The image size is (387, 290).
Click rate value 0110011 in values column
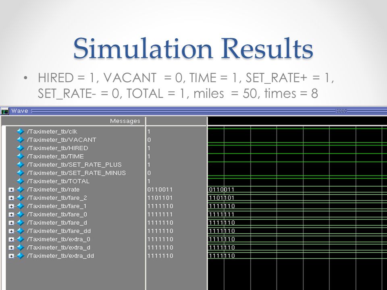pyautogui.click(x=160, y=189)
